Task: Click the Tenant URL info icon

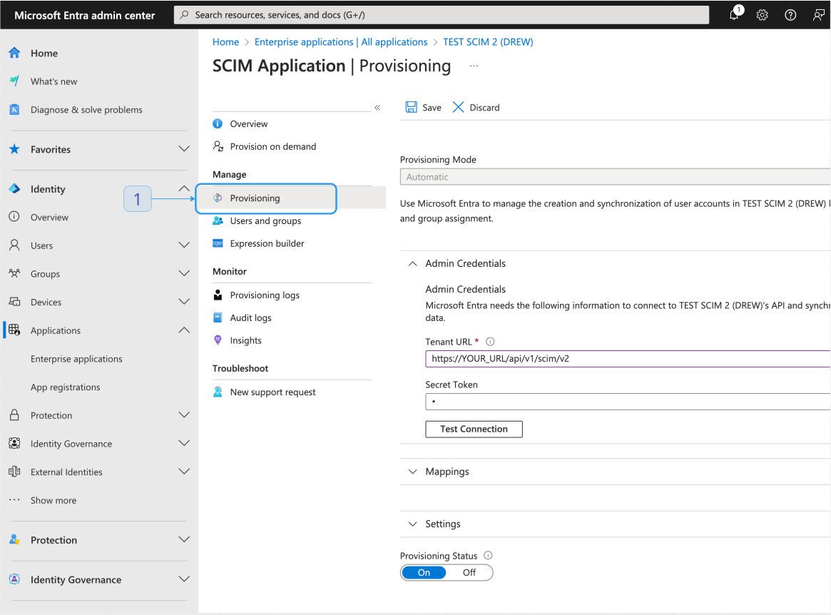Action: [490, 342]
